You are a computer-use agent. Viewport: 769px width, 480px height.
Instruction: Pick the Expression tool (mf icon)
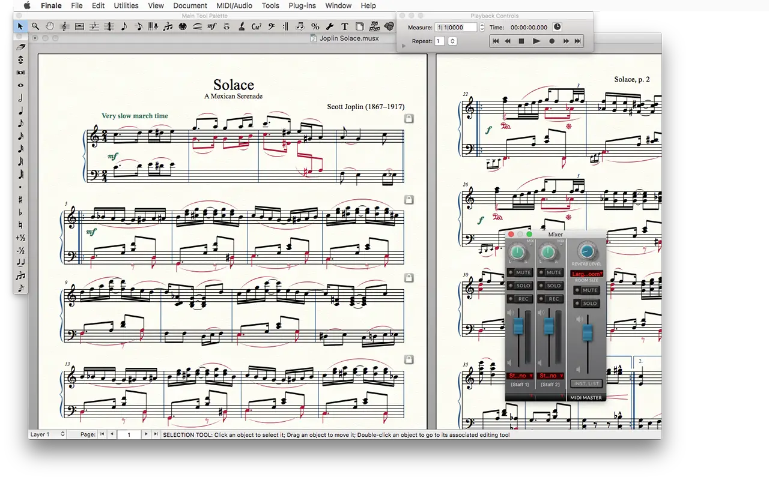212,26
